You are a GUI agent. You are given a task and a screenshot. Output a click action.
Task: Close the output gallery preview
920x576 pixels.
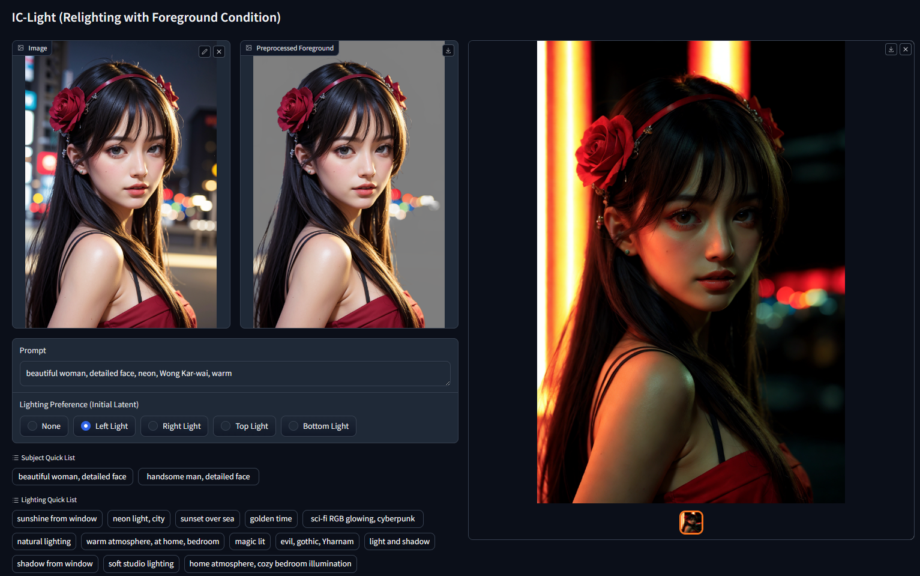point(906,49)
